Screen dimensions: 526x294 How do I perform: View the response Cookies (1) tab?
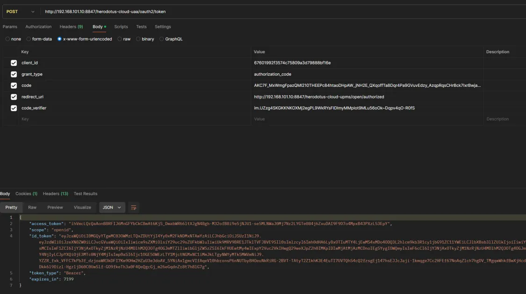pos(26,194)
